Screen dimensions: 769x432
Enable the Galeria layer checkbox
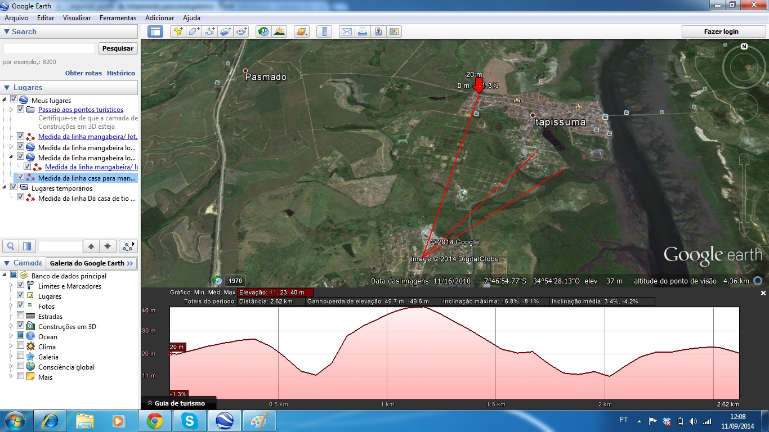[21, 357]
